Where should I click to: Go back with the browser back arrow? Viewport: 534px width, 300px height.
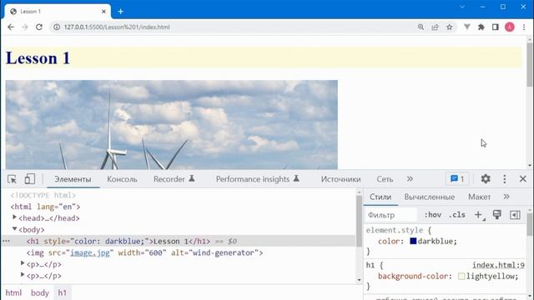(11, 27)
